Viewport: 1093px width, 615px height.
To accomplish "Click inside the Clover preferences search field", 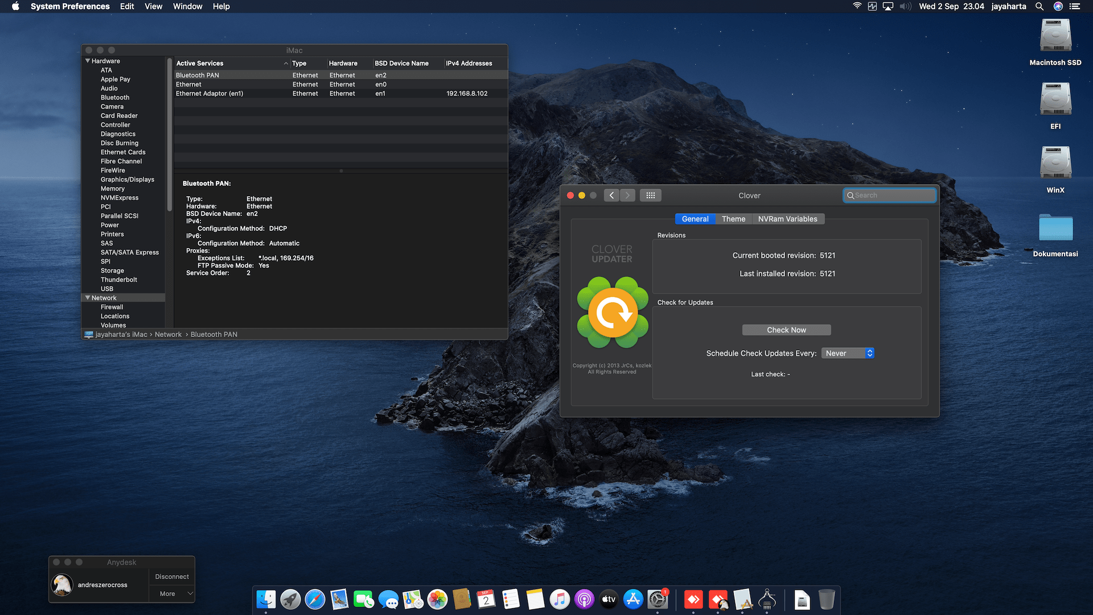I will click(x=889, y=195).
